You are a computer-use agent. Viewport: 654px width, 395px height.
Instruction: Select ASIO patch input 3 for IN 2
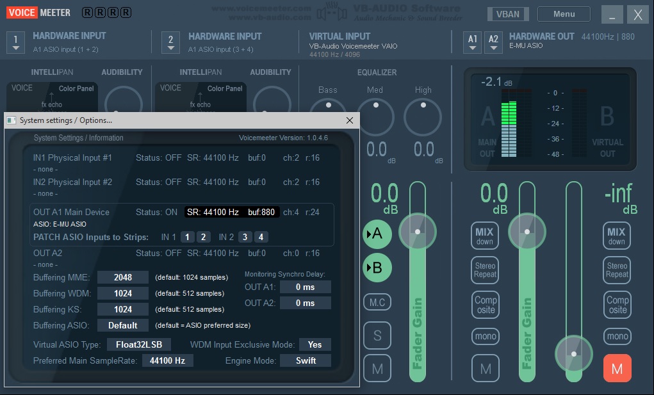coord(245,237)
